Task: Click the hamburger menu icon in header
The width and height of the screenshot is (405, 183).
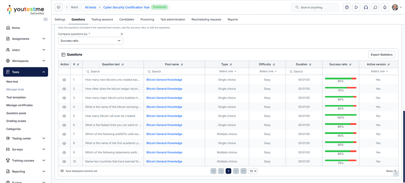Action: click(x=58, y=7)
